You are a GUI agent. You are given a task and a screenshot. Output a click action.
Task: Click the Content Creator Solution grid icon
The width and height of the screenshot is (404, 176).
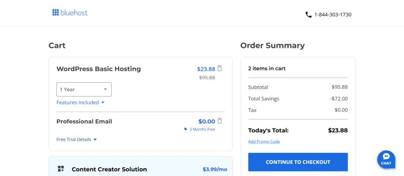click(x=61, y=169)
